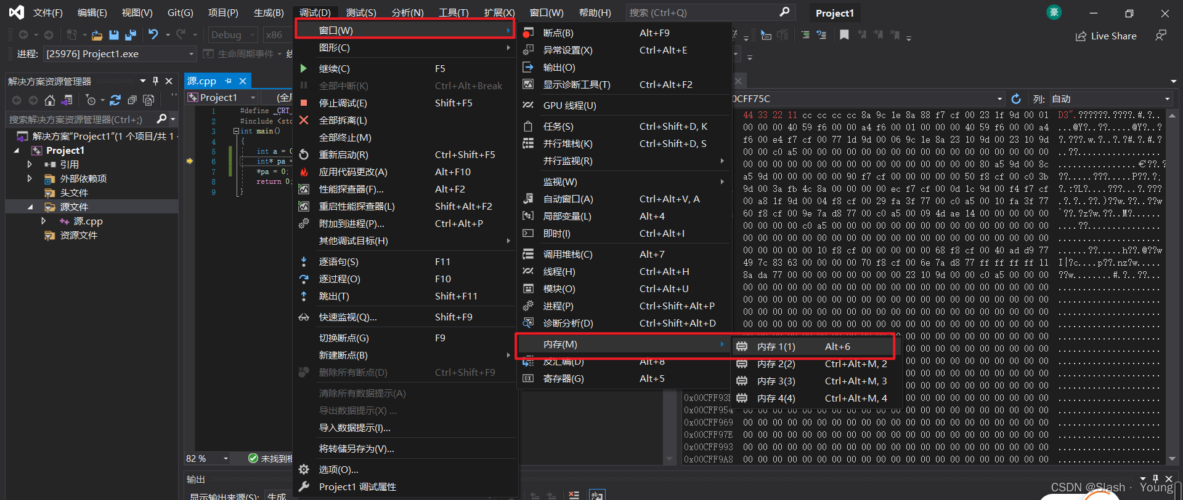Click the Save icon in the toolbar
Screen dimensions: 1183x500
point(113,35)
